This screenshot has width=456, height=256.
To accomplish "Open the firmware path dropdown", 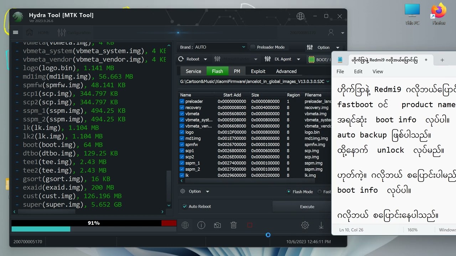I will coord(327,81).
